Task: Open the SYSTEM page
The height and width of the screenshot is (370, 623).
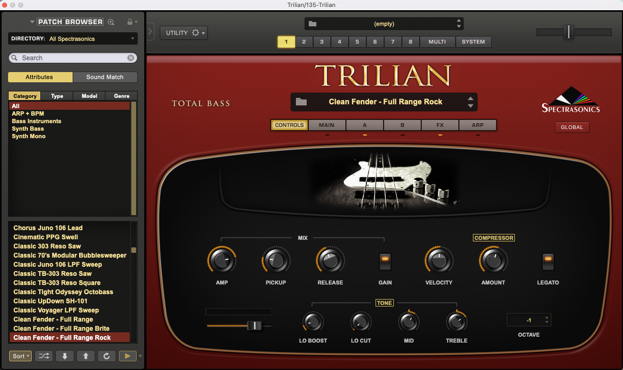Action: click(473, 42)
